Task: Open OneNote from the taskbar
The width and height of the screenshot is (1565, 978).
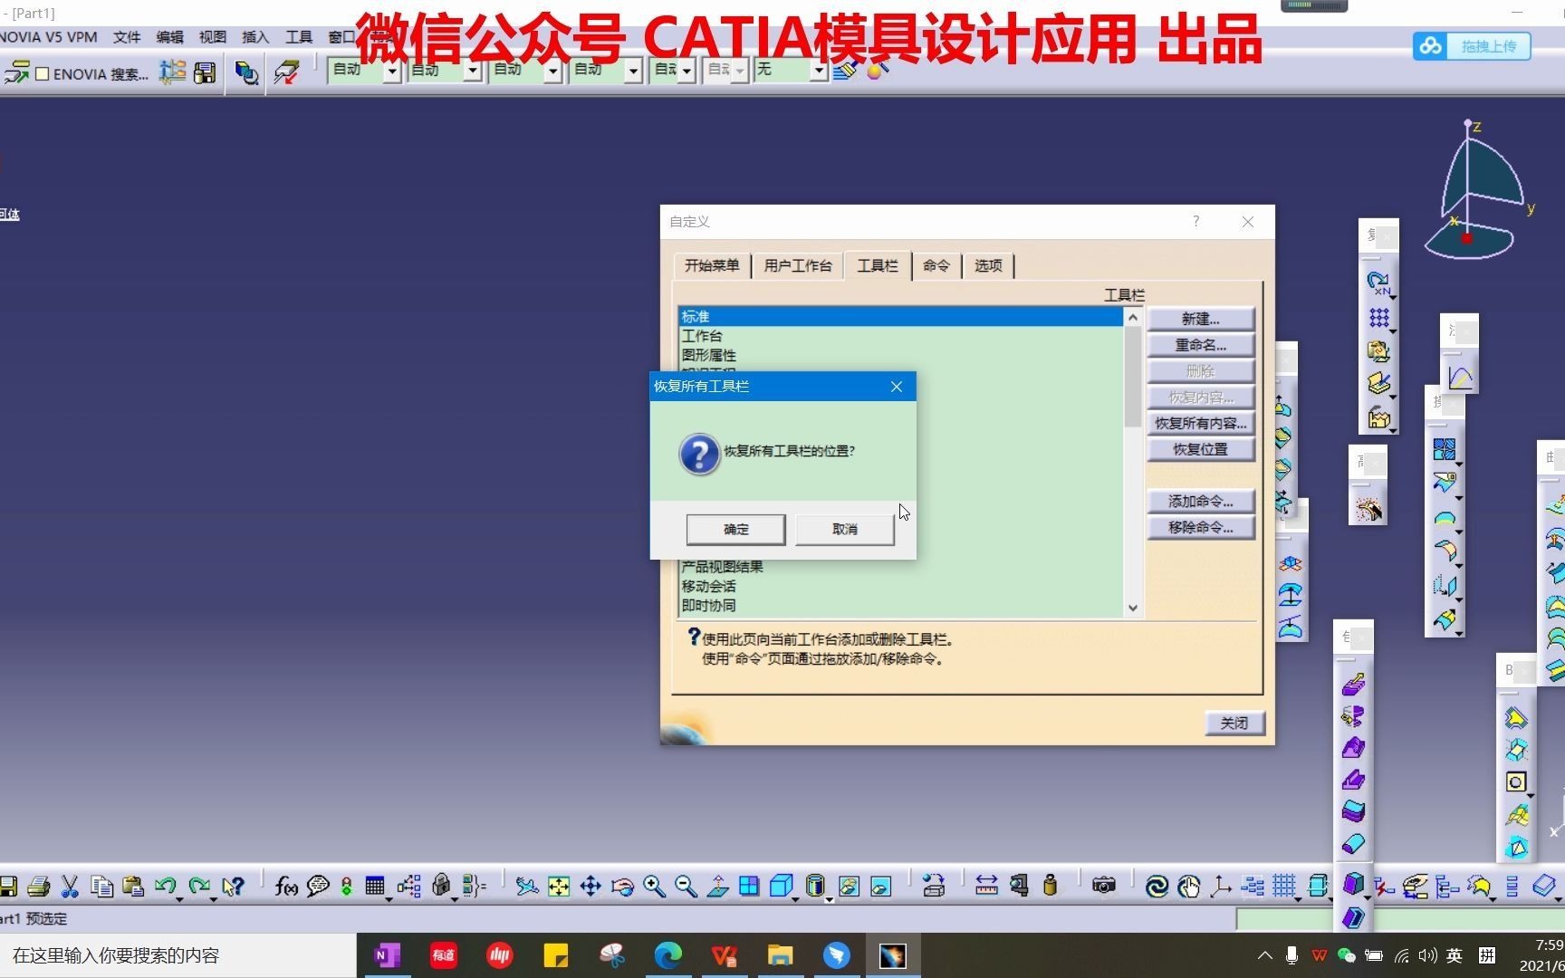Action: [387, 955]
